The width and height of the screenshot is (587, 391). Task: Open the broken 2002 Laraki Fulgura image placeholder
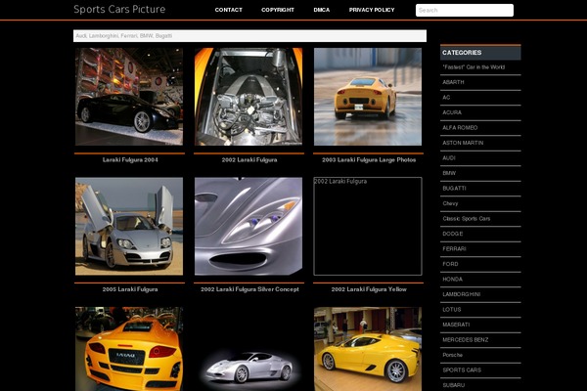coord(368,227)
